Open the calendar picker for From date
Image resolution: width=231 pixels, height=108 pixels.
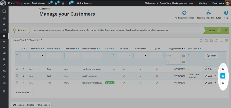183,56
